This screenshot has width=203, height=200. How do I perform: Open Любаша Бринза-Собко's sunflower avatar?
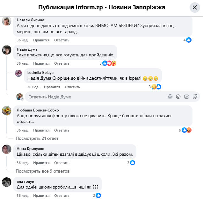(7, 111)
